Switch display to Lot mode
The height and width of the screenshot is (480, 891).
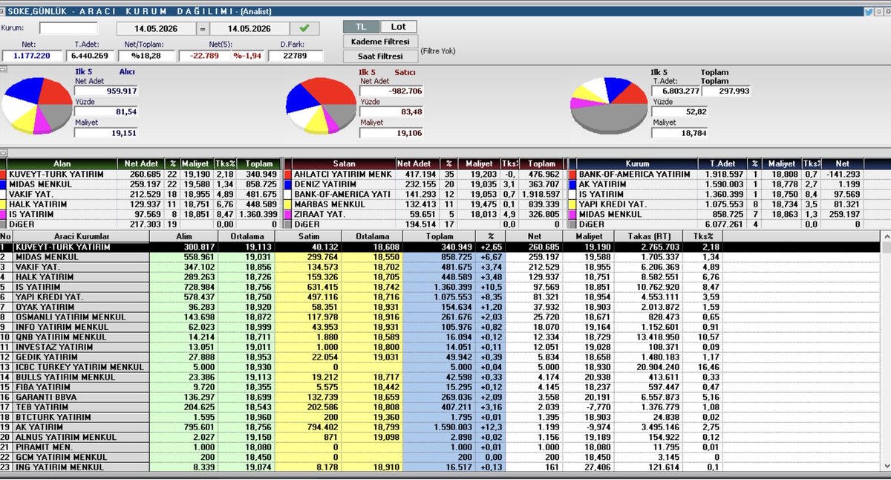point(399,26)
